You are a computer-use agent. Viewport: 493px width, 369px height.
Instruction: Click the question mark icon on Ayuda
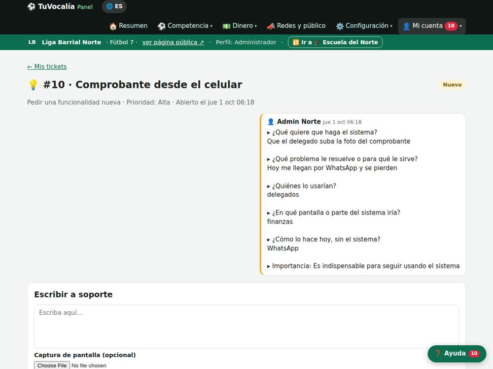coord(438,353)
